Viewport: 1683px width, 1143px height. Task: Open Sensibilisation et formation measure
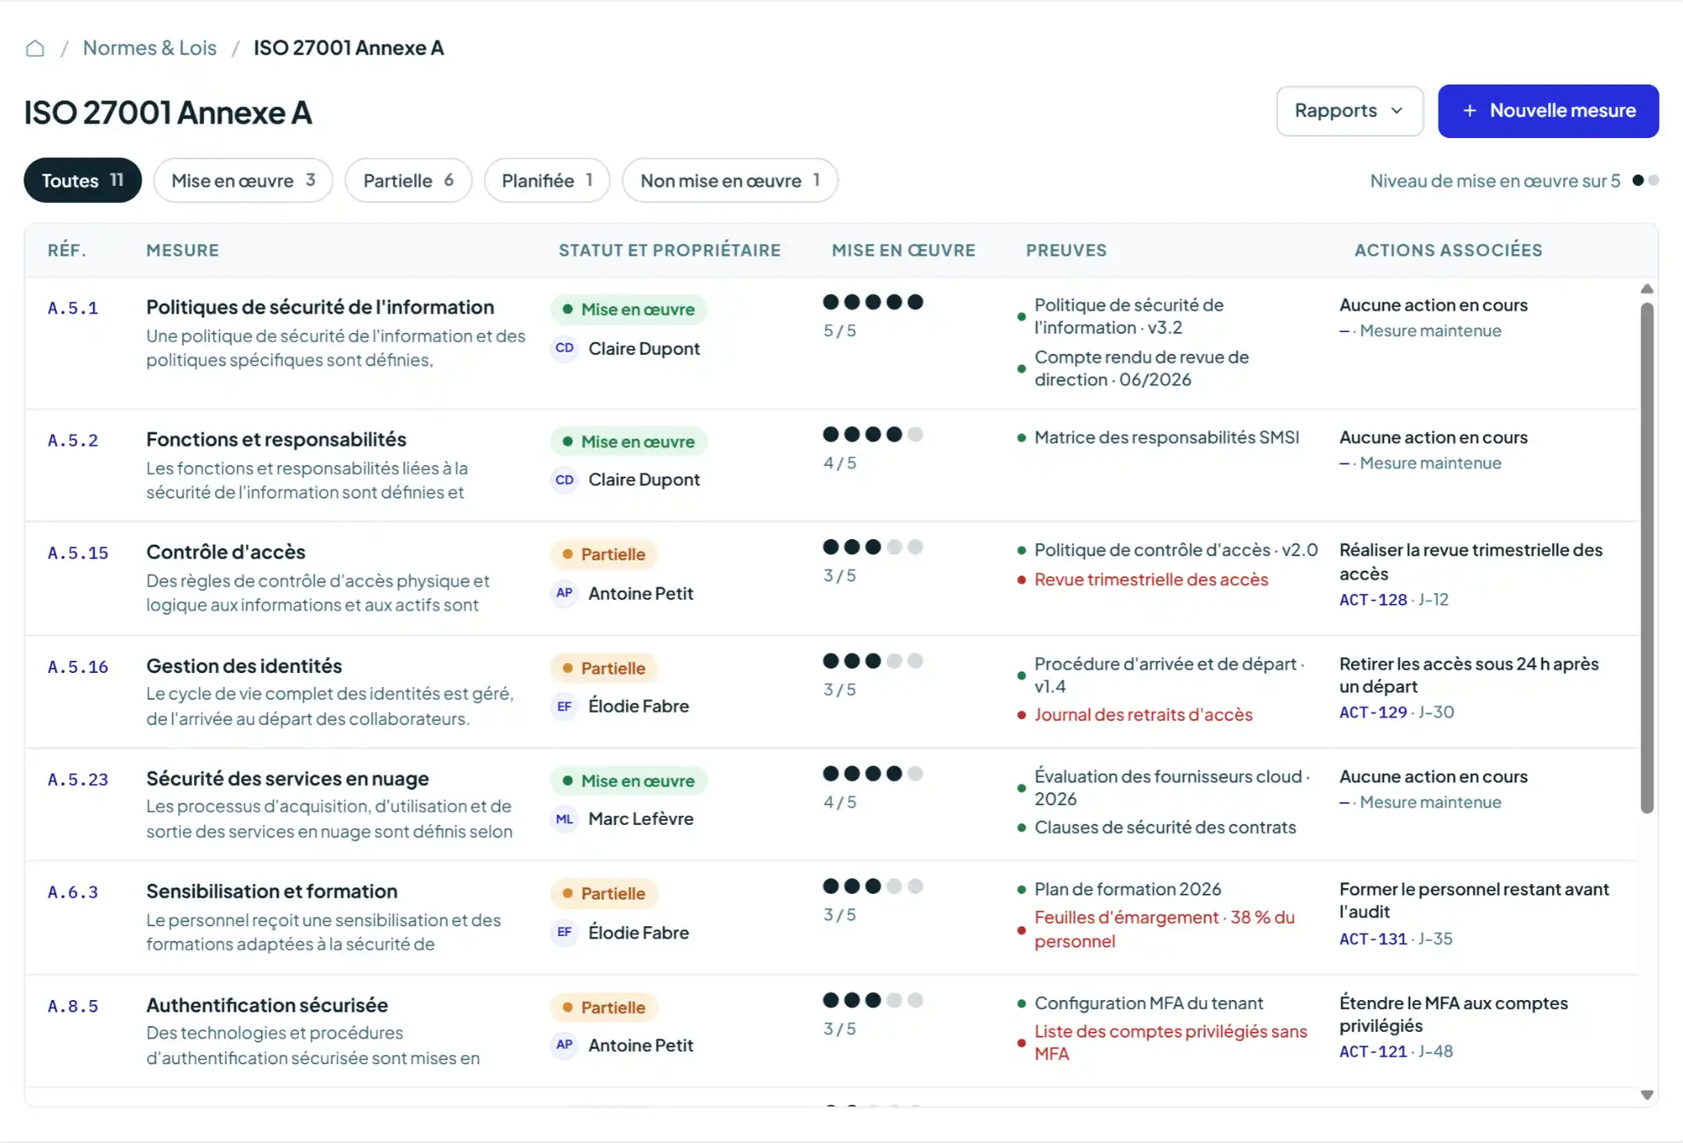(272, 892)
